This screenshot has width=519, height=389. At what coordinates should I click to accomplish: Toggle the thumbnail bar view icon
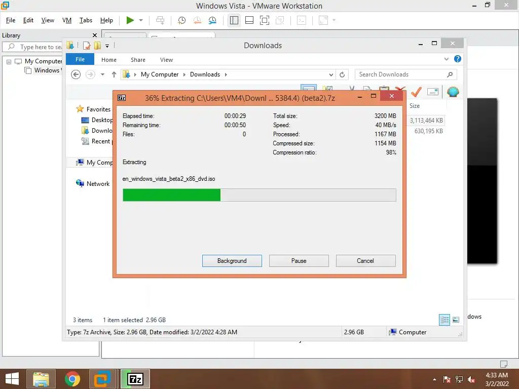tap(249, 20)
